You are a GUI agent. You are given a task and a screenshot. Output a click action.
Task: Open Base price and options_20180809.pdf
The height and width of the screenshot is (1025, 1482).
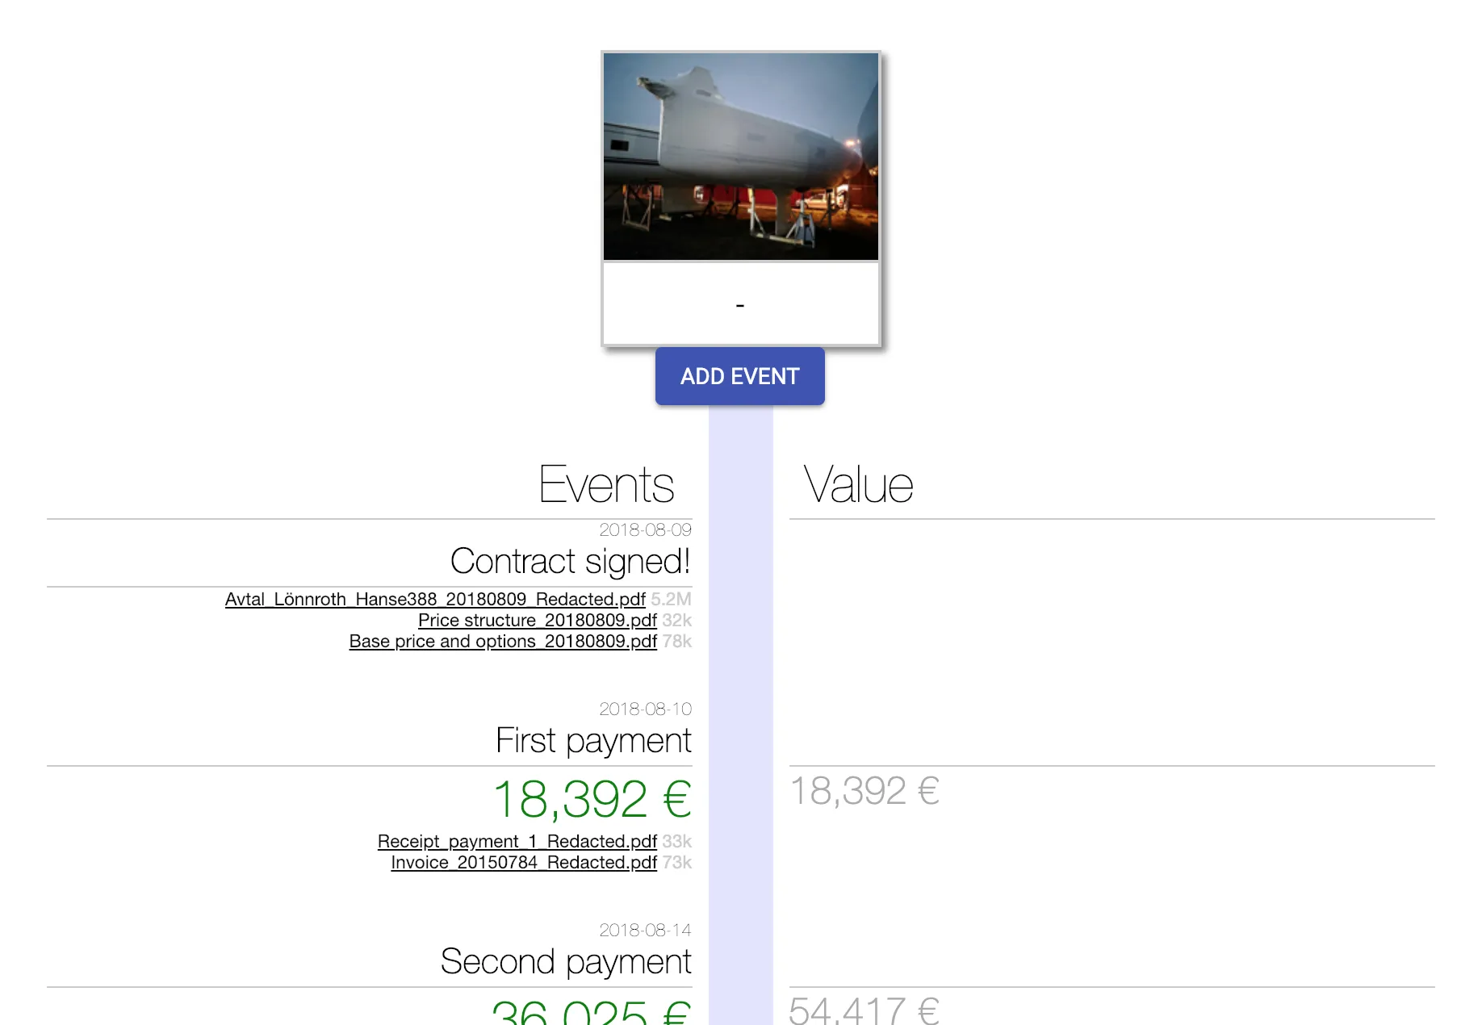(503, 642)
